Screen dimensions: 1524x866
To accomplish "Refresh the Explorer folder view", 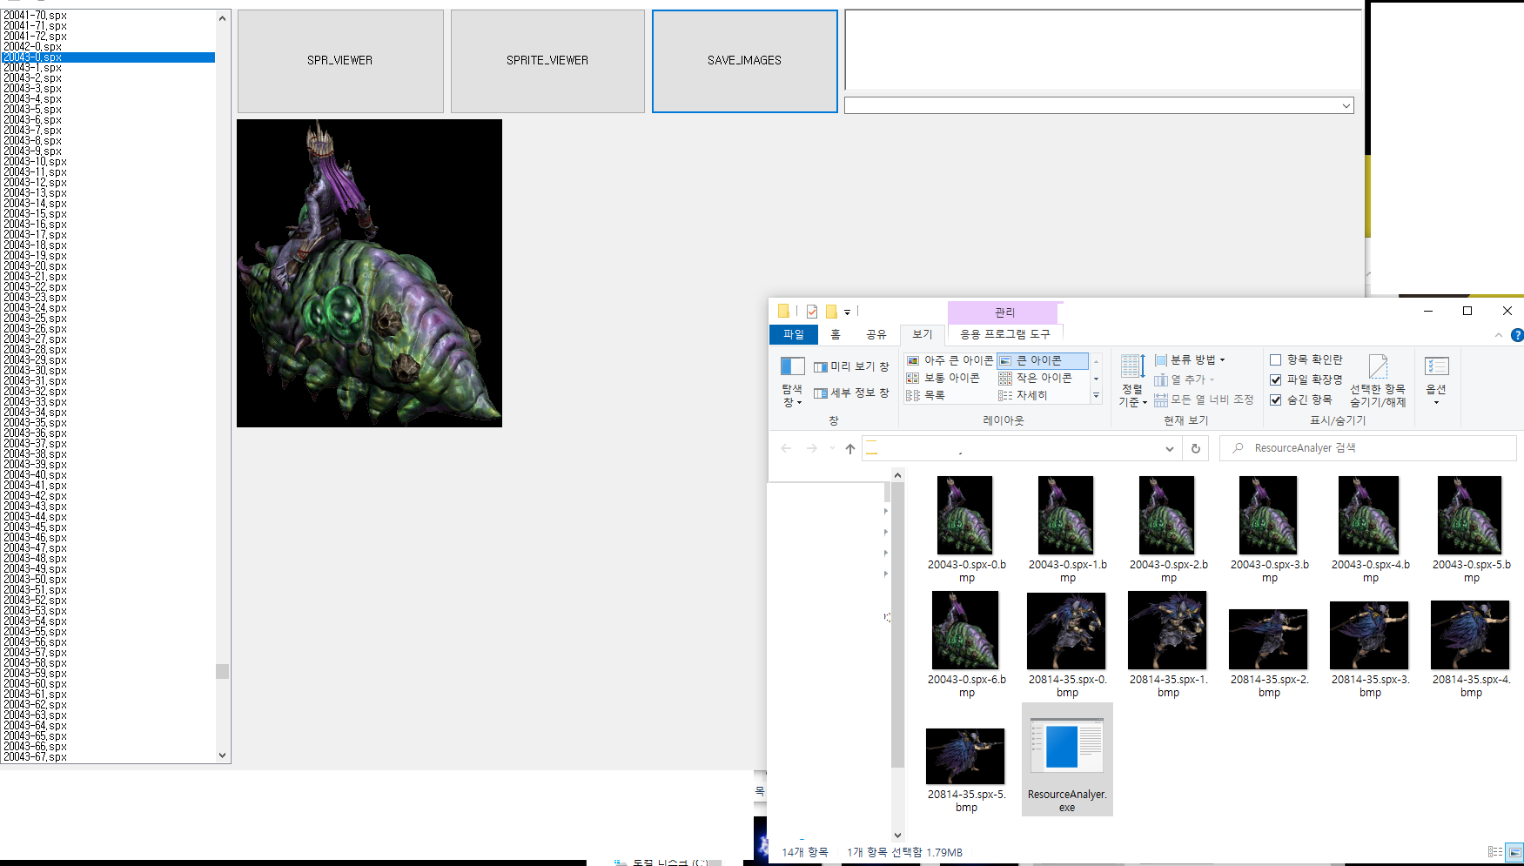I will pos(1196,448).
